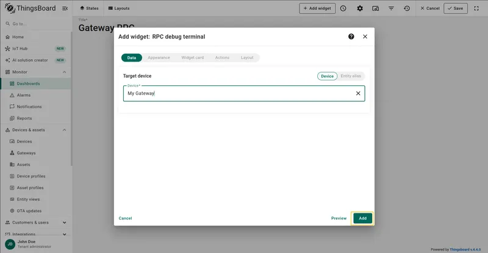
Task: Collapse the Devices & assets section
Action: pyautogui.click(x=65, y=130)
